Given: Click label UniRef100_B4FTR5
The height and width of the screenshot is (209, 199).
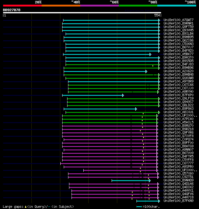Looking at the screenshot, I should click(x=178, y=157).
